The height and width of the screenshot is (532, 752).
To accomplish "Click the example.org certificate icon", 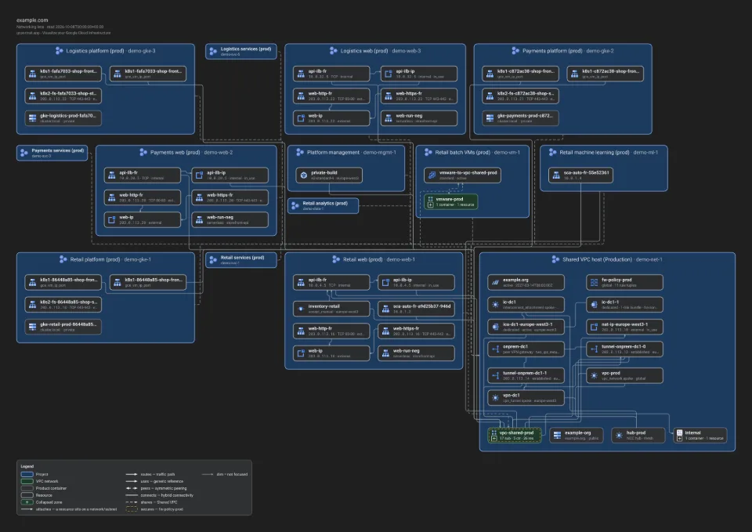I will 495,282.
